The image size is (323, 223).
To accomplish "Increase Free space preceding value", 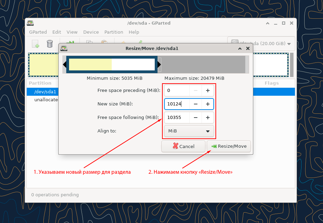I will pos(207,91).
